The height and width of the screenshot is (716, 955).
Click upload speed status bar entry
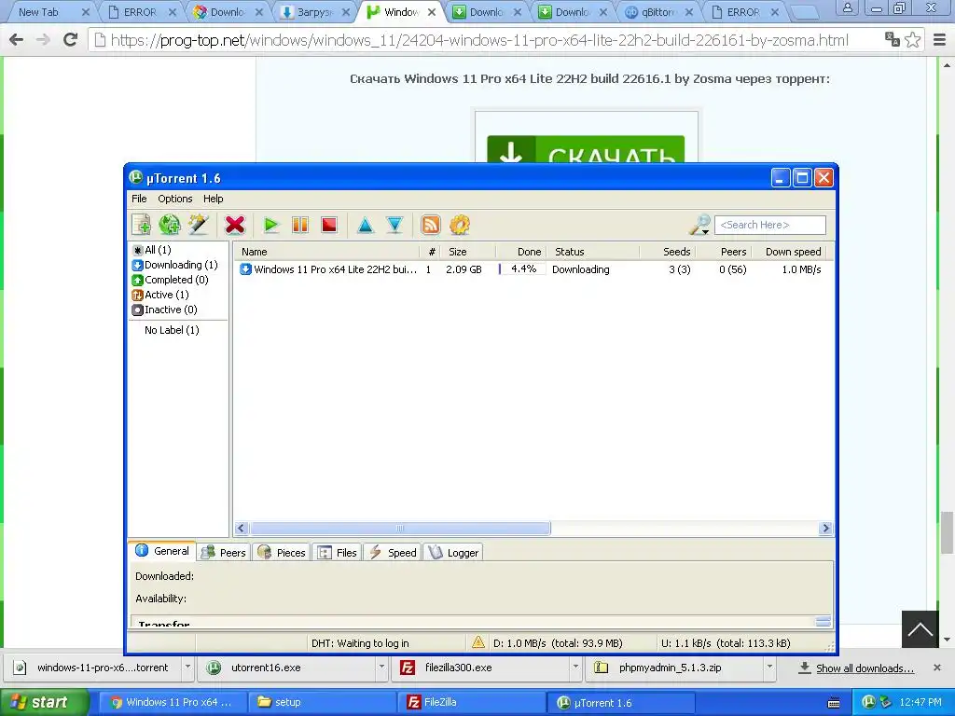pyautogui.click(x=726, y=643)
